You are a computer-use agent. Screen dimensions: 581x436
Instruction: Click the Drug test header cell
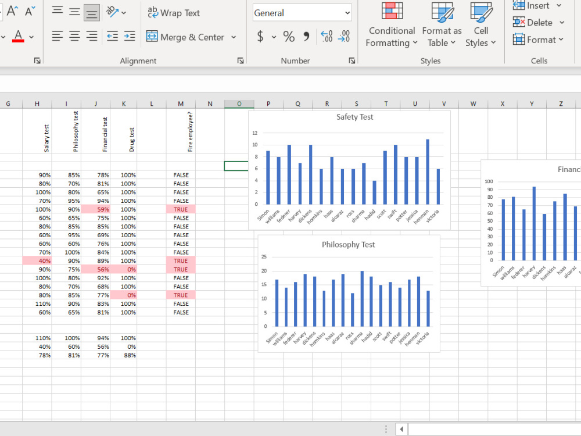[x=123, y=131]
